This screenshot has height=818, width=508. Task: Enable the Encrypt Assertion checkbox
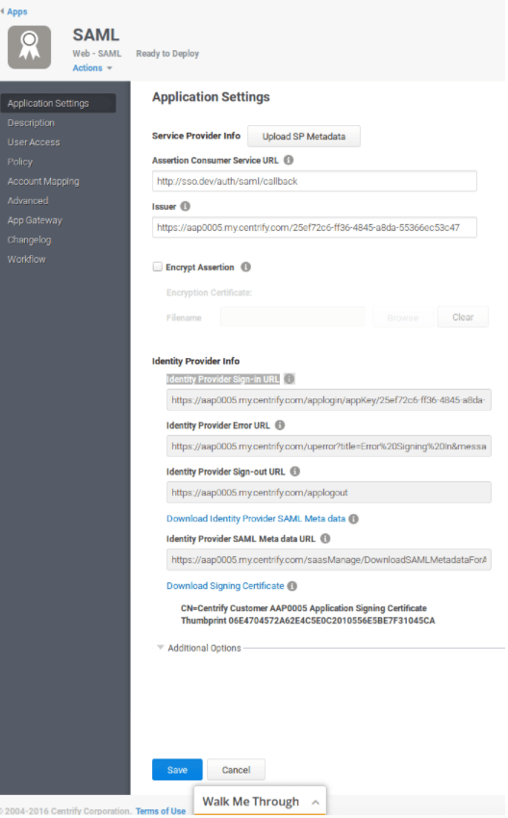coord(158,268)
